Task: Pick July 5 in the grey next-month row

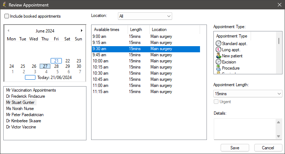Action: [58, 72]
